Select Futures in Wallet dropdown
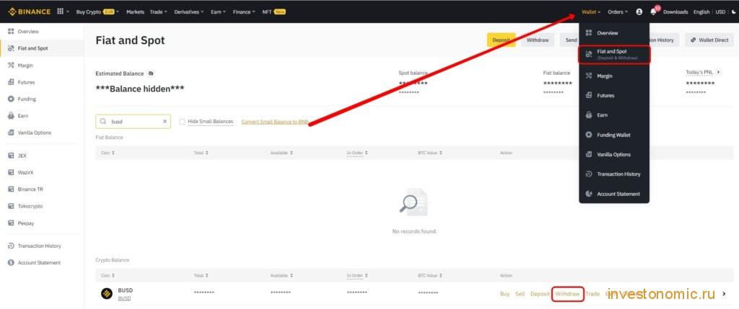 (615, 96)
